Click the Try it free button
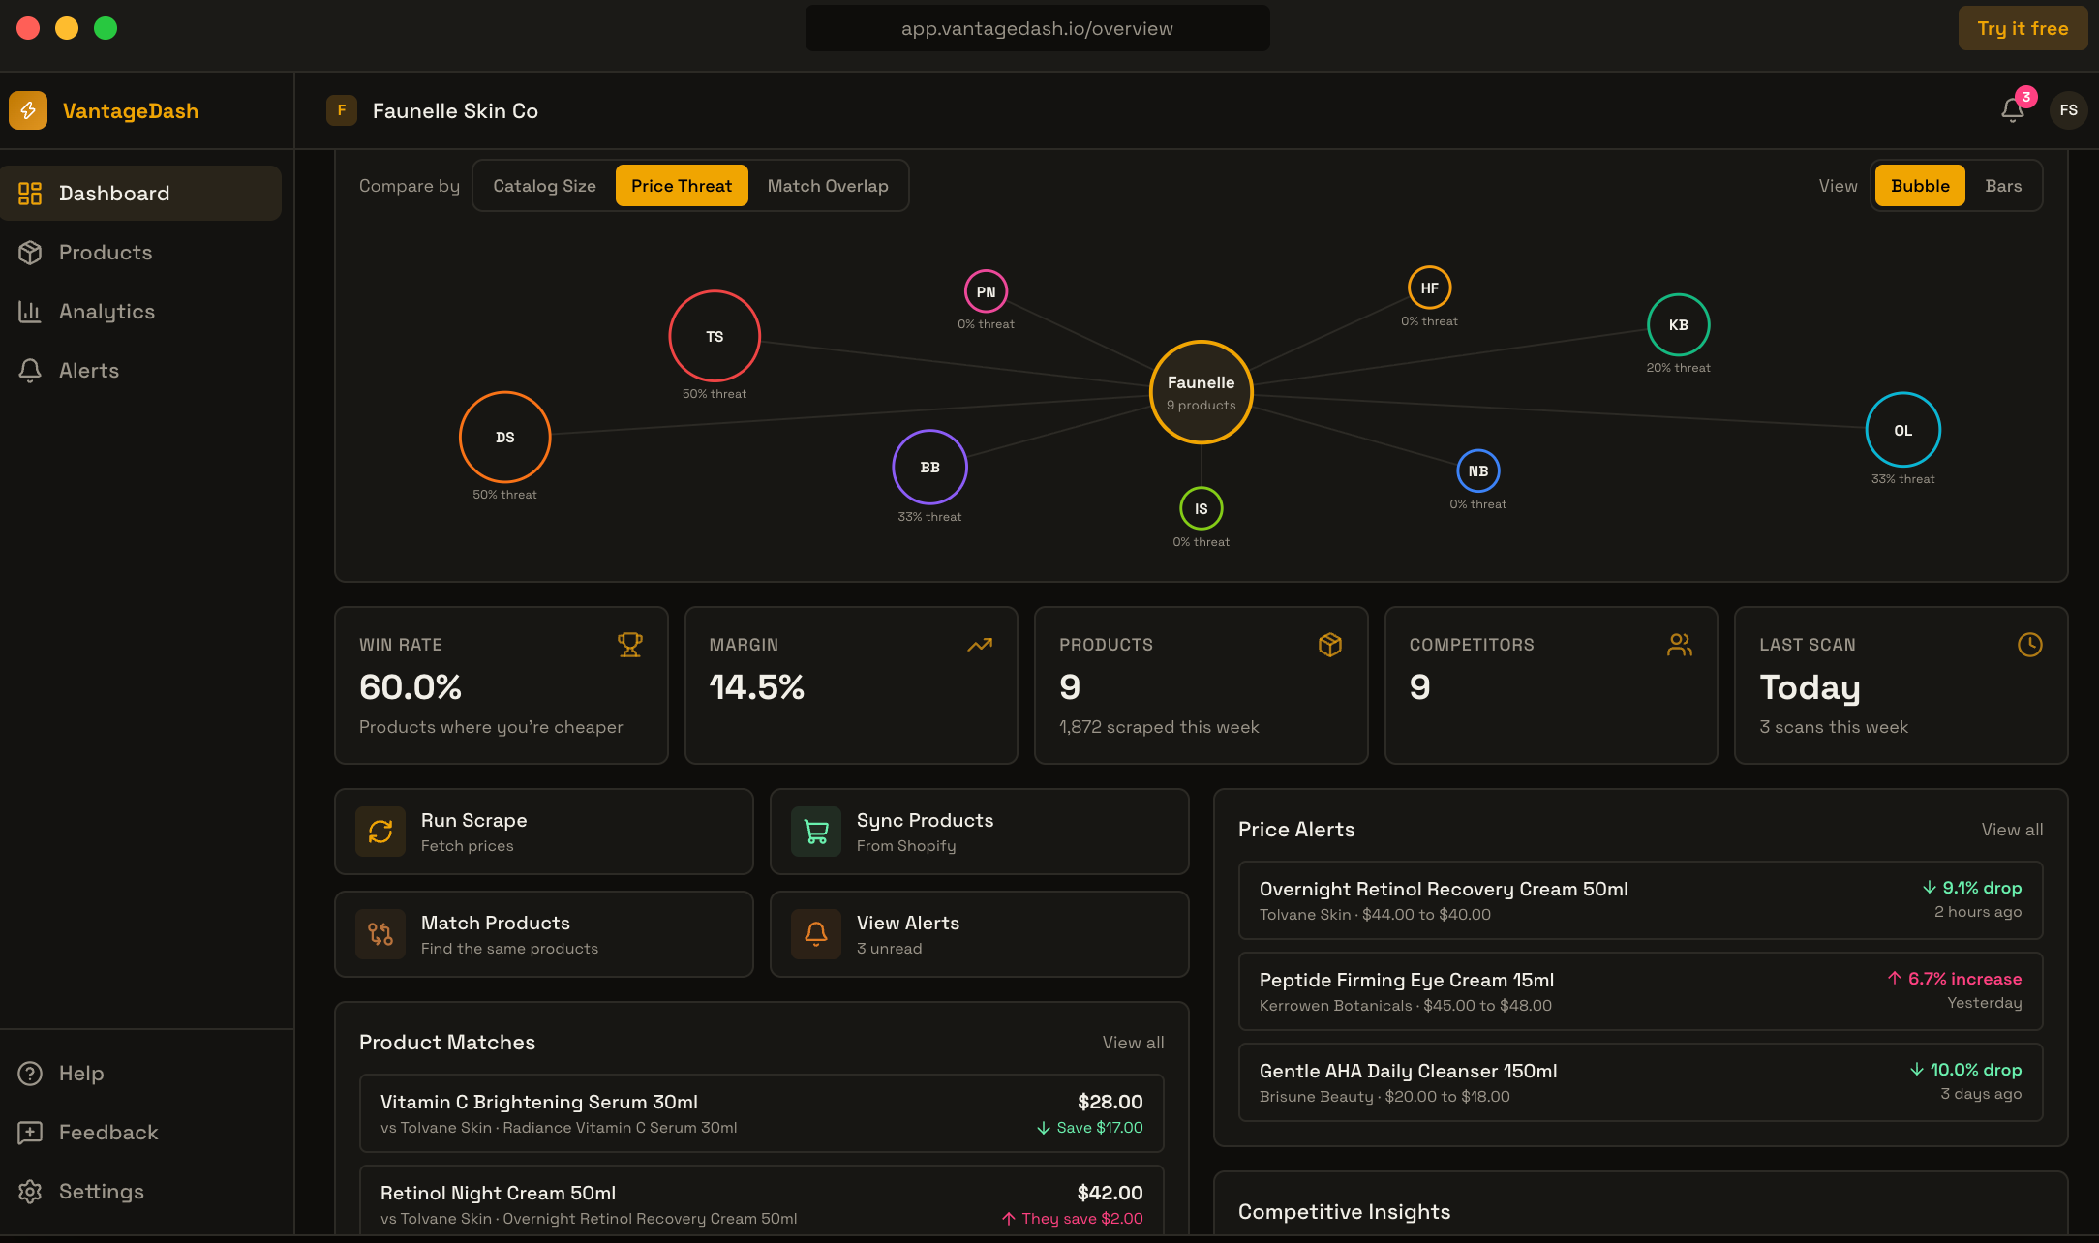This screenshot has width=2099, height=1243. (x=2023, y=28)
